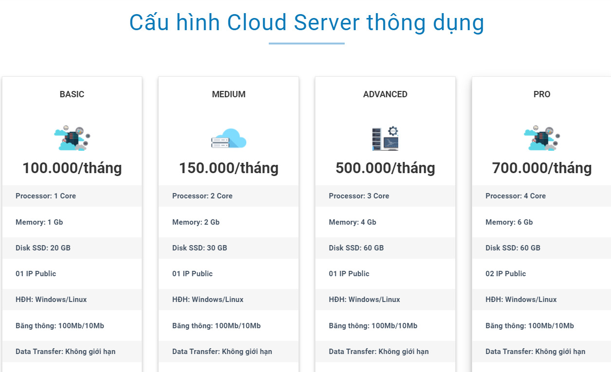
Task: Click 02 IP Public in PRO plan
Action: [x=505, y=274]
